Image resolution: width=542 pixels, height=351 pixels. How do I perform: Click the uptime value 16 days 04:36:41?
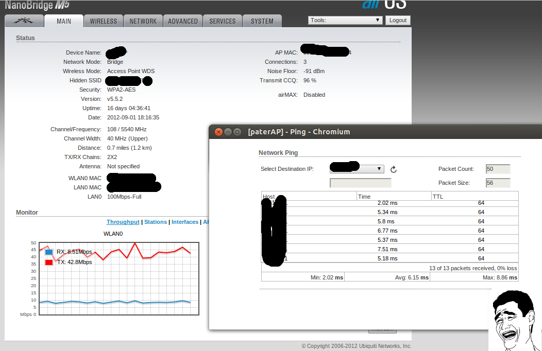pos(129,109)
